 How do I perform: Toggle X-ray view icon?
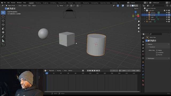128,6
